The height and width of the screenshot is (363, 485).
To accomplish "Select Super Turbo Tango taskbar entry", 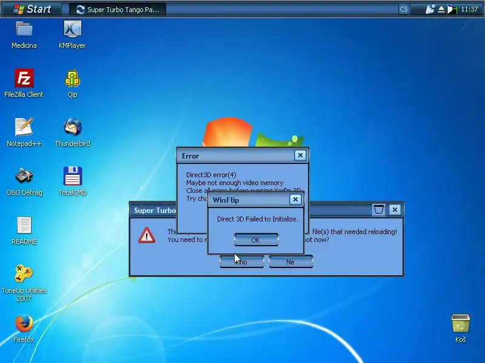I will 118,10.
